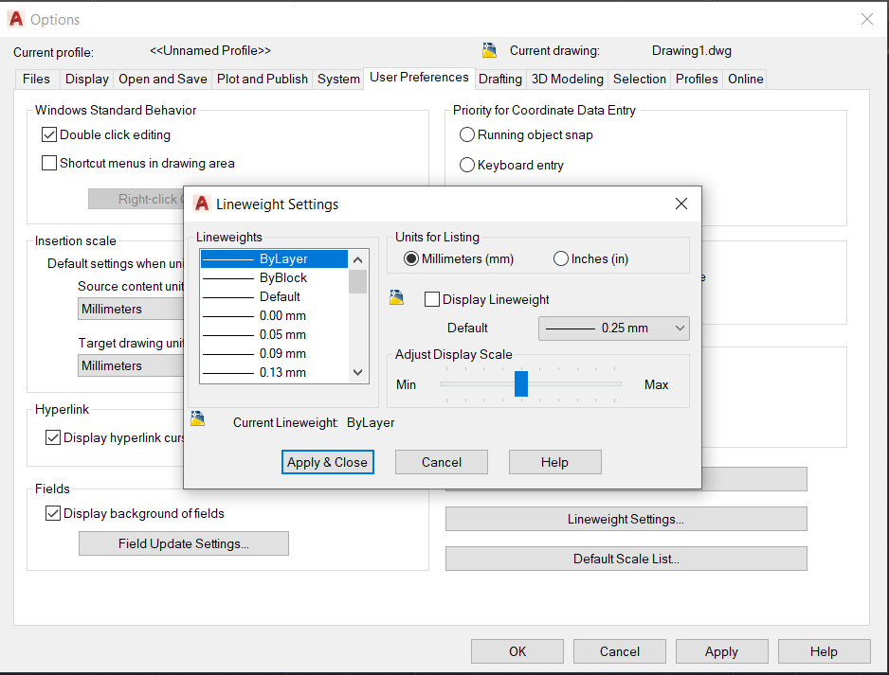The width and height of the screenshot is (889, 675).
Task: Enable the Display Lineweight checkbox
Action: (x=432, y=299)
